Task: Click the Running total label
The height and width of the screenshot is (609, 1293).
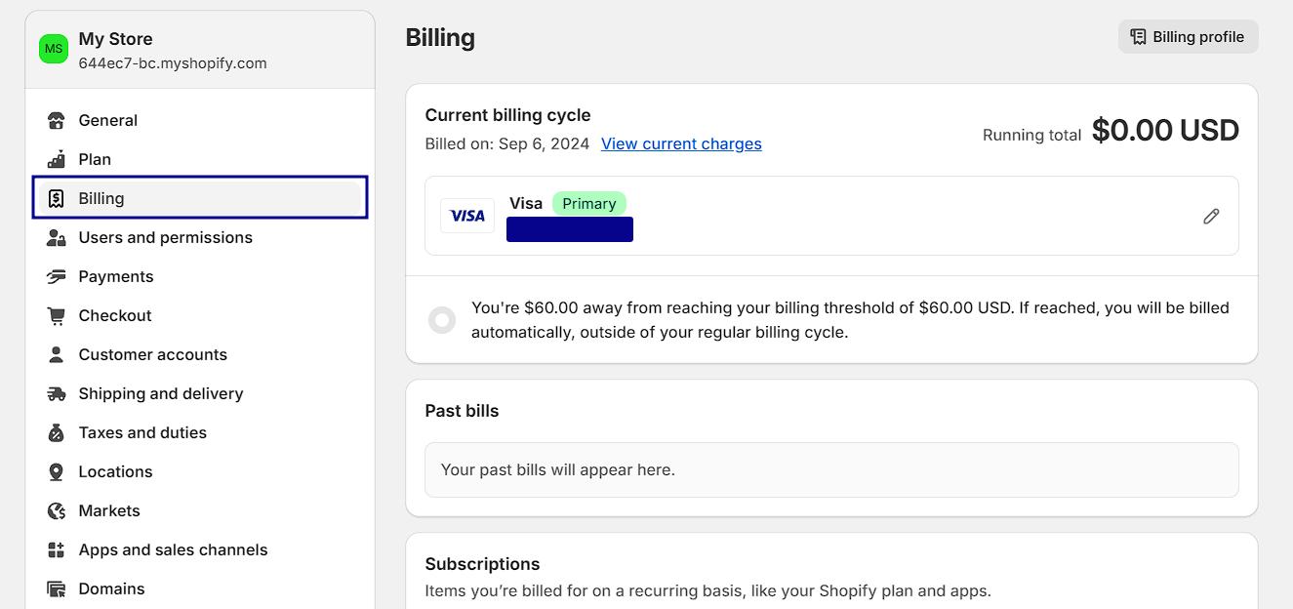Action: click(1031, 135)
